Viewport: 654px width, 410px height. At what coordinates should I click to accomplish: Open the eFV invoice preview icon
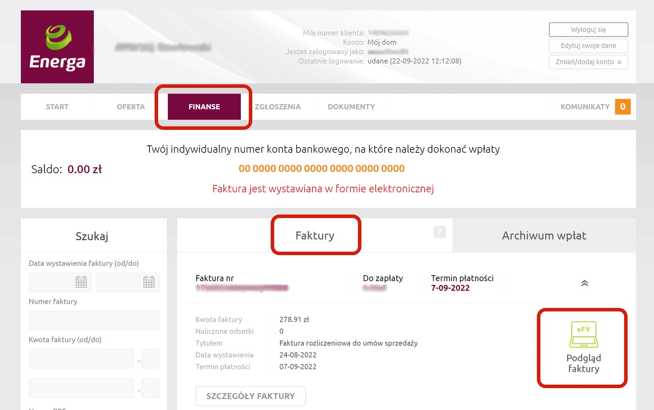[583, 334]
